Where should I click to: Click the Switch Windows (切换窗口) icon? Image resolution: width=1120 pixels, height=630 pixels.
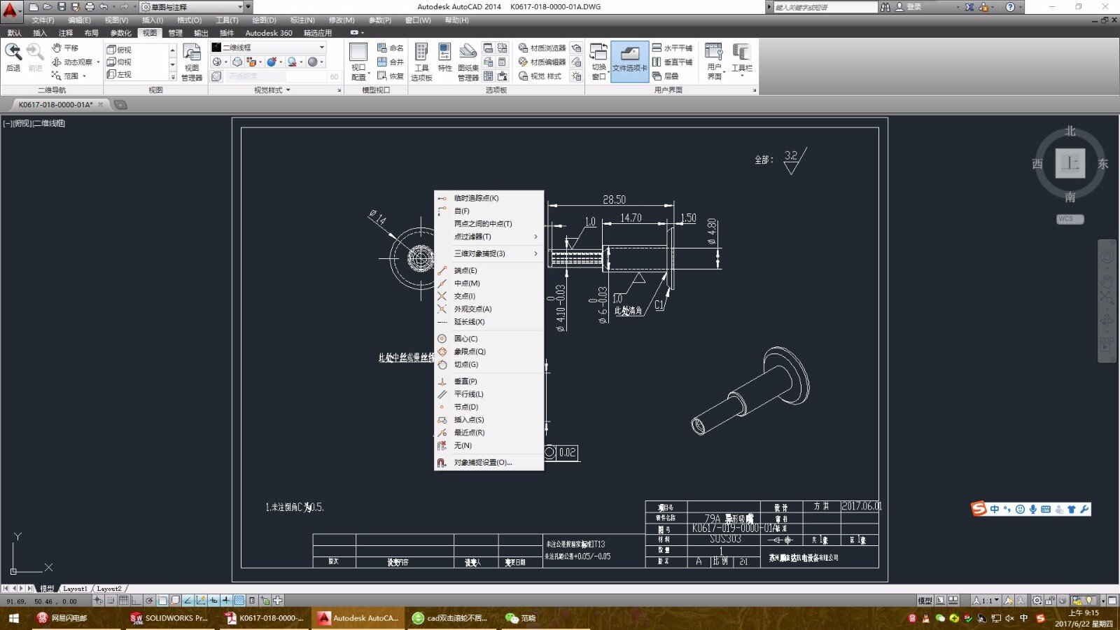tap(598, 62)
